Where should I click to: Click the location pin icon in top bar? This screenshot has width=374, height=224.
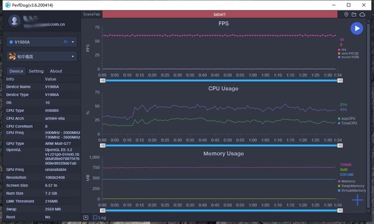(x=346, y=14)
